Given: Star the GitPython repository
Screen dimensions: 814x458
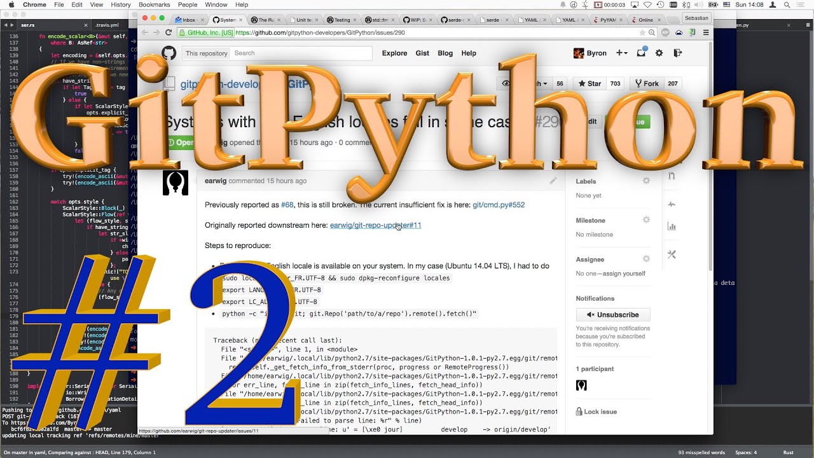Looking at the screenshot, I should click(x=589, y=83).
